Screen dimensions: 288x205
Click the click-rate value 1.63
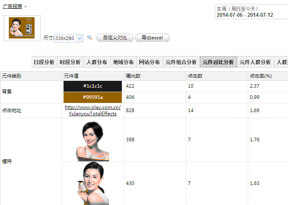[255, 183]
